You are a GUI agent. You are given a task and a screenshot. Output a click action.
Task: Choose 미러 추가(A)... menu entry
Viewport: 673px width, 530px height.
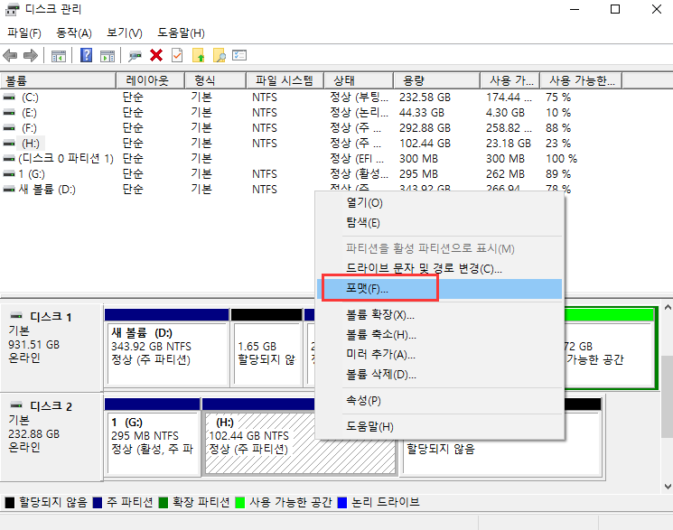pos(440,355)
